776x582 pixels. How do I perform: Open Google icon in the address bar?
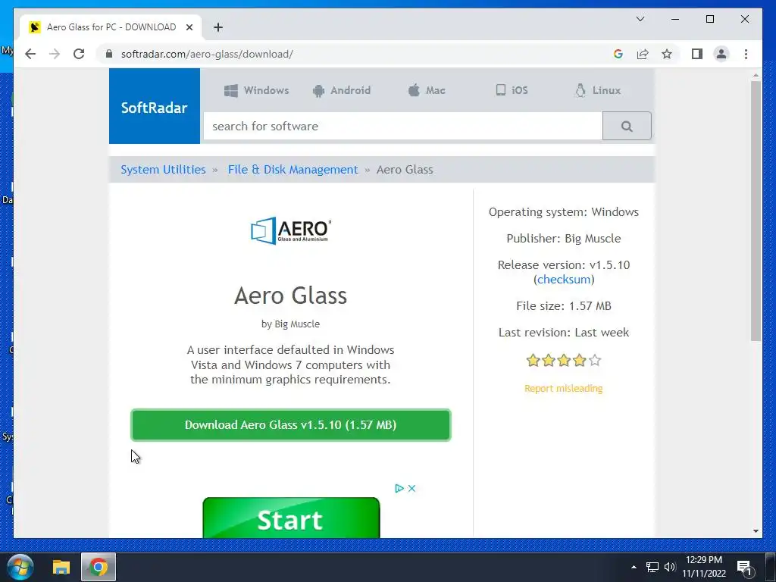(618, 54)
